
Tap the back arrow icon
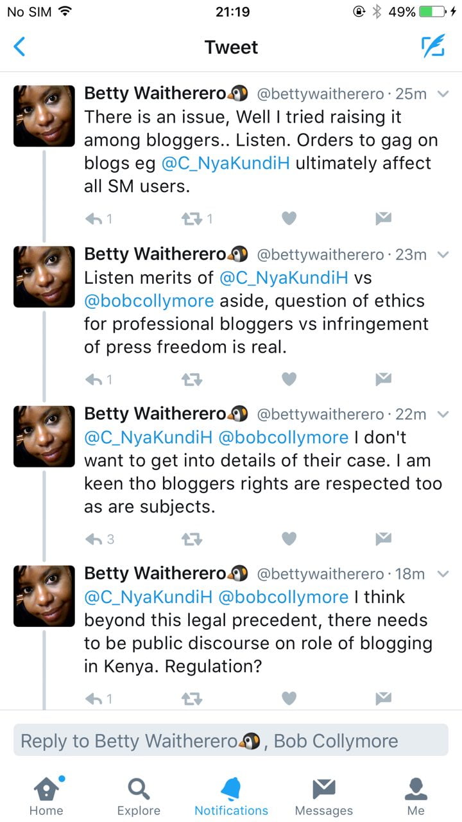point(20,47)
